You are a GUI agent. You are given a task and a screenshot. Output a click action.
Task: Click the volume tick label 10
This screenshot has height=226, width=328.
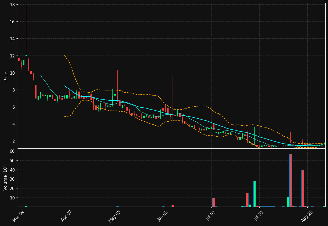pyautogui.click(x=12, y=198)
